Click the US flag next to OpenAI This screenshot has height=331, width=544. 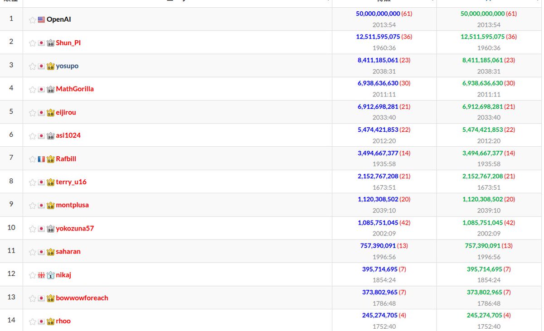tap(41, 20)
